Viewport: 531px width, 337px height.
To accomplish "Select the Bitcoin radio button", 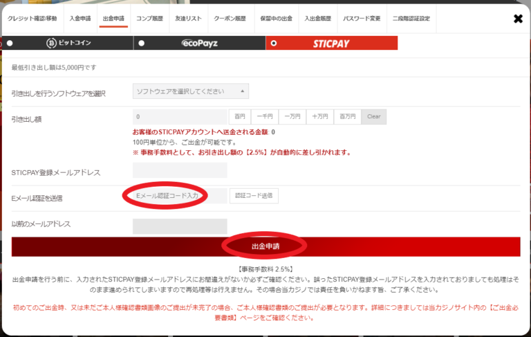I will [10, 43].
